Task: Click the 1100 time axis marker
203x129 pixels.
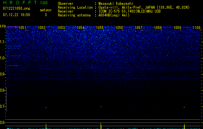Action: (x=197, y=28)
